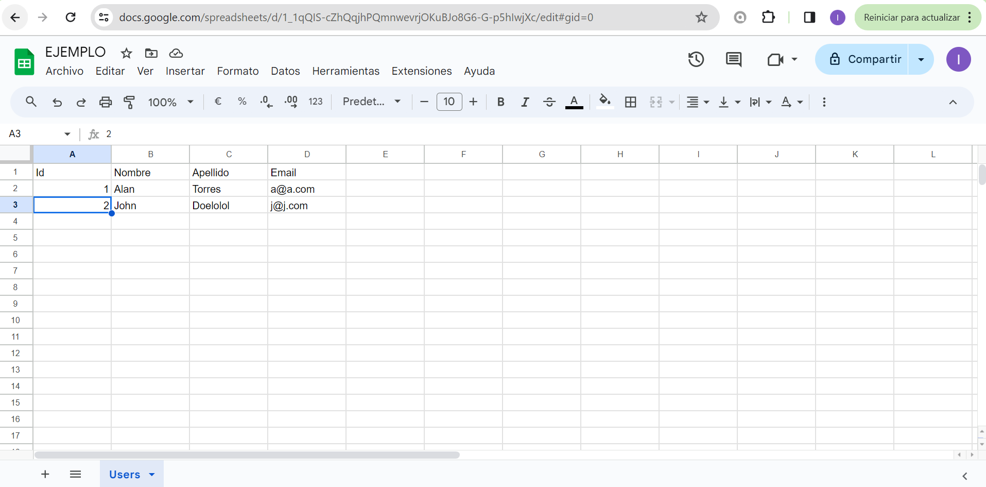Open the comments panel

(734, 59)
